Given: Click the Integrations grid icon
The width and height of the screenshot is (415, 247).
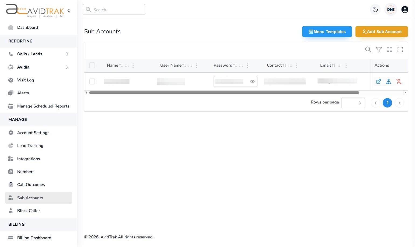Looking at the screenshot, I should tap(11, 159).
